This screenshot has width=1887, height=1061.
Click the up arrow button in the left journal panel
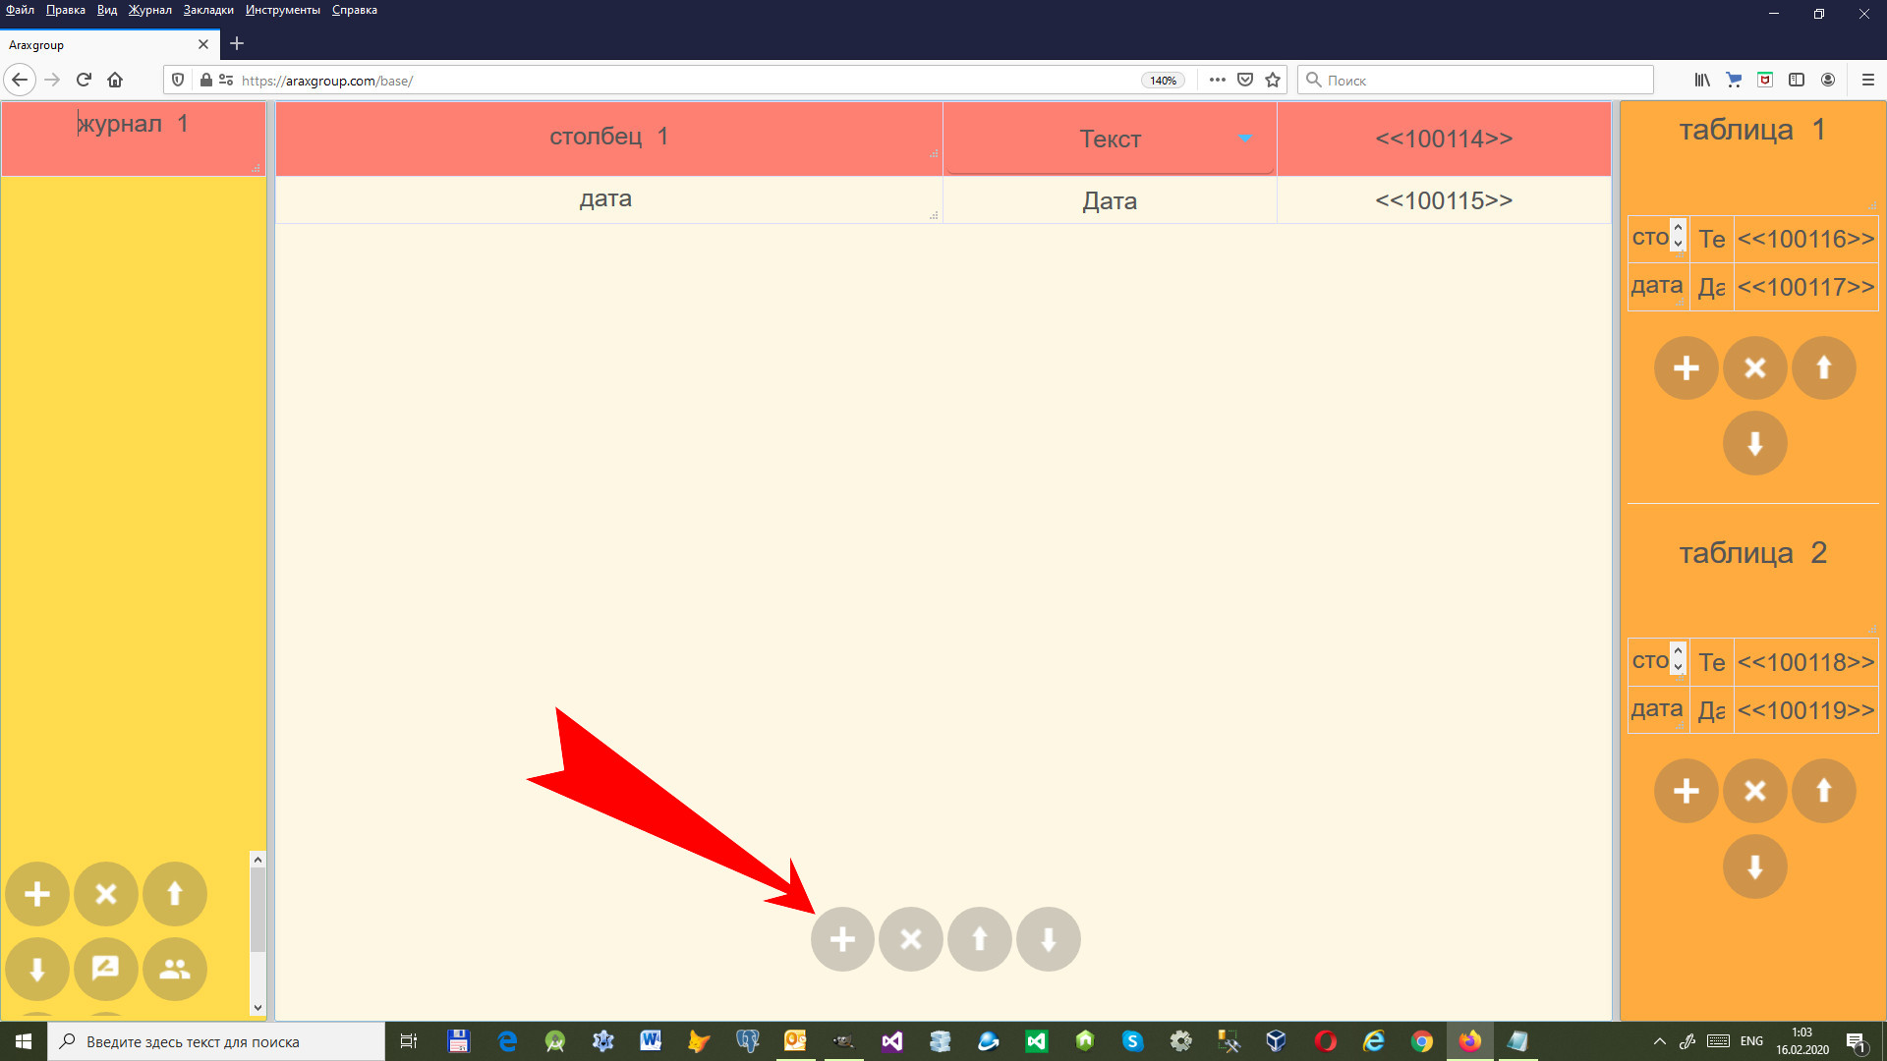point(175,894)
